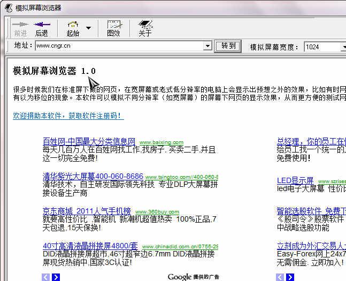Click the app icon in title bar
The height and width of the screenshot is (281, 346).
8,7
